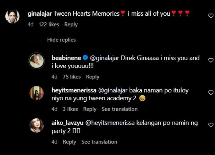Open beabinene's profile avatar
Viewport: 215px width, 155px height.
(x=37, y=61)
